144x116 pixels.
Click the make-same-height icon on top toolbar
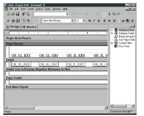pos(97,14)
